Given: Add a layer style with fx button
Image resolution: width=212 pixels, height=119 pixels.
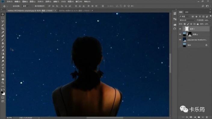Looking at the screenshot, I should point(187,117).
